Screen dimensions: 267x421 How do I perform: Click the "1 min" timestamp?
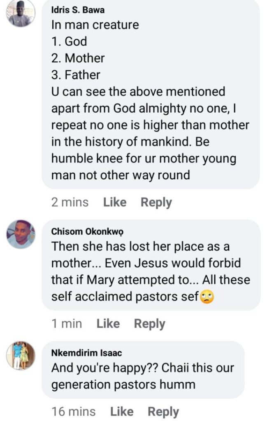click(67, 324)
